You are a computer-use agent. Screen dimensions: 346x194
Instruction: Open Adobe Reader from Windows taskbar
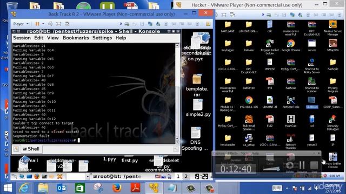[x=135, y=188]
